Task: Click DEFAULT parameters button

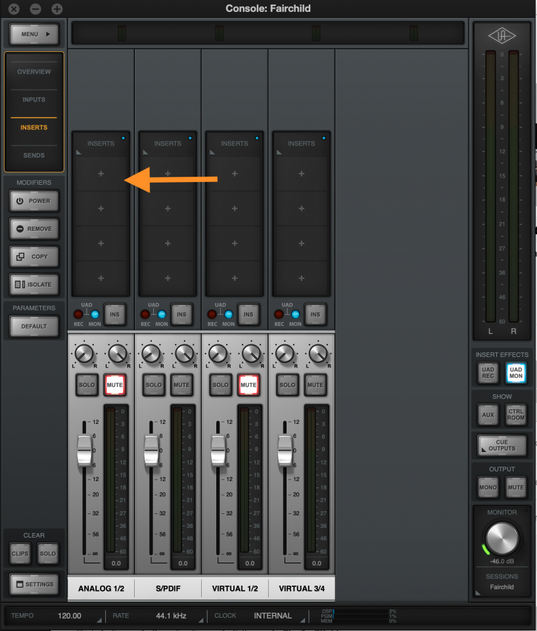Action: pos(34,327)
